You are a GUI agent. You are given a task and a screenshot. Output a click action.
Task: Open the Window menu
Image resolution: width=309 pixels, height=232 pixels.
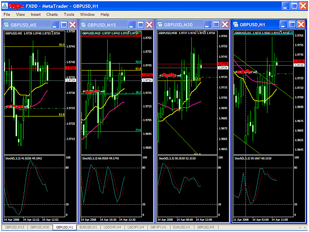tap(88, 14)
